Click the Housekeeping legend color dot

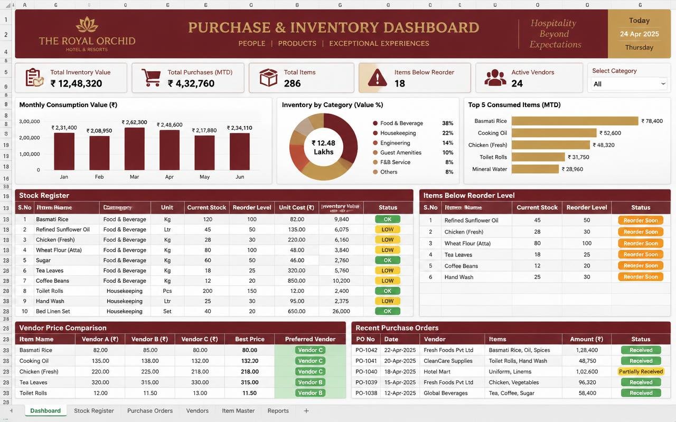[375, 133]
